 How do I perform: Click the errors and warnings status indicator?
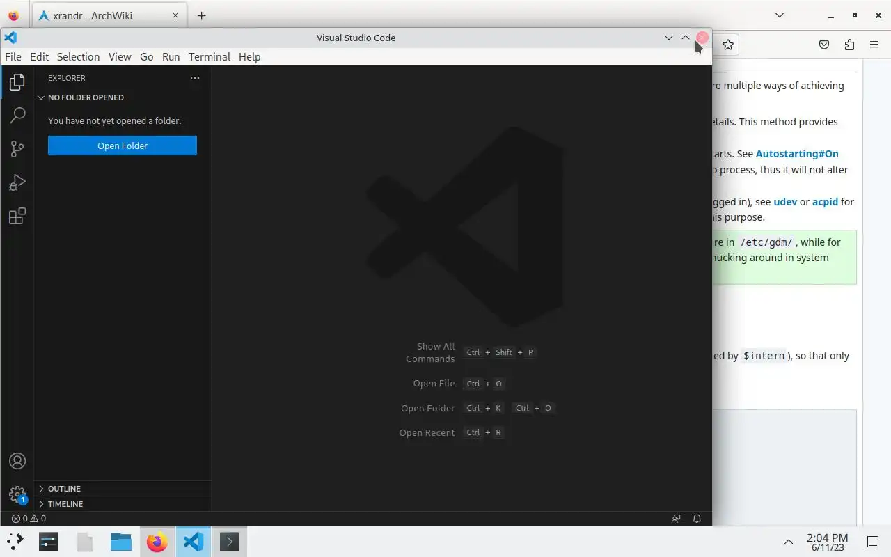[x=29, y=518]
